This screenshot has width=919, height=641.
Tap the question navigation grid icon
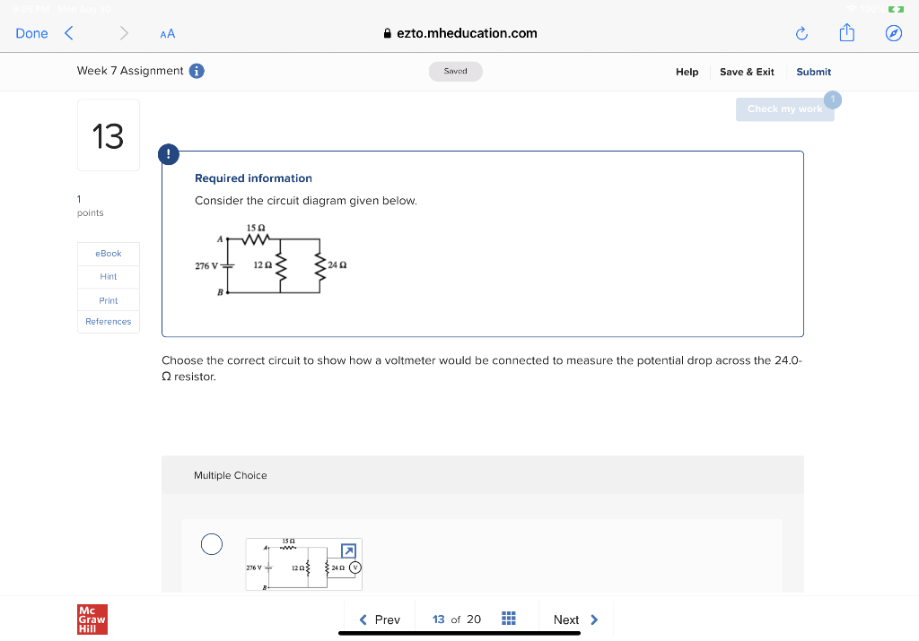[x=509, y=619]
